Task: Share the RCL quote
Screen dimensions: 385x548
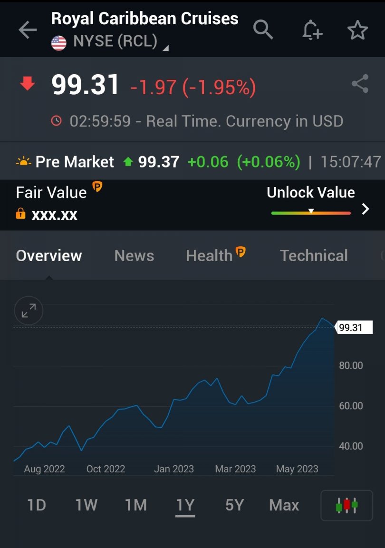Action: 360,84
